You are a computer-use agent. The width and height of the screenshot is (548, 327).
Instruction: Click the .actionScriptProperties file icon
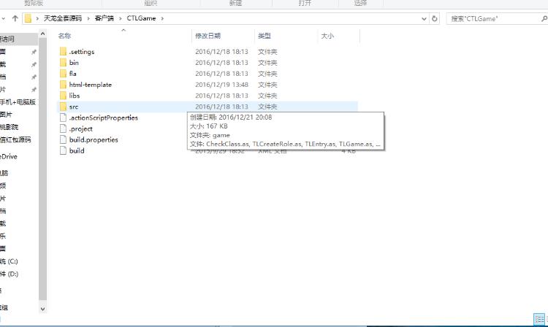point(63,118)
